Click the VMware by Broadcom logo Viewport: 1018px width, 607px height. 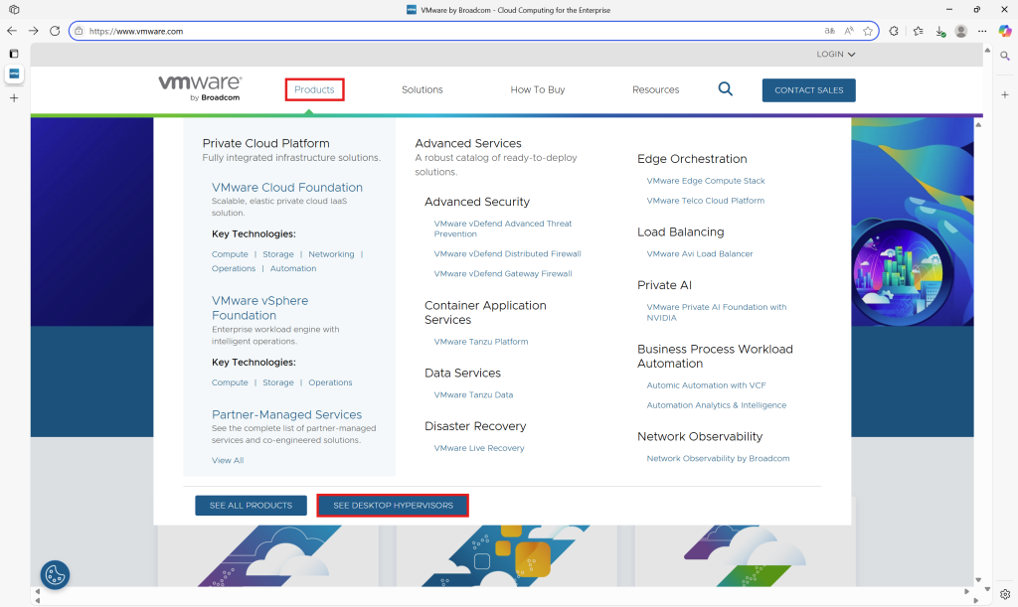pos(200,88)
